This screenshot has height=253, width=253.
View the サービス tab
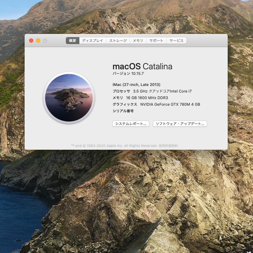pyautogui.click(x=176, y=41)
